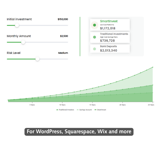The height and width of the screenshot is (158, 158).
Task: Click the WordPress, Squarespace, Wix banner
Action: point(79,132)
